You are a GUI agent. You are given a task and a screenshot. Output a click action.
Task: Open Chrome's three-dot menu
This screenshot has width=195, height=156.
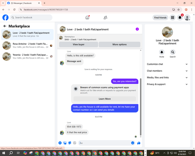[x=191, y=10]
